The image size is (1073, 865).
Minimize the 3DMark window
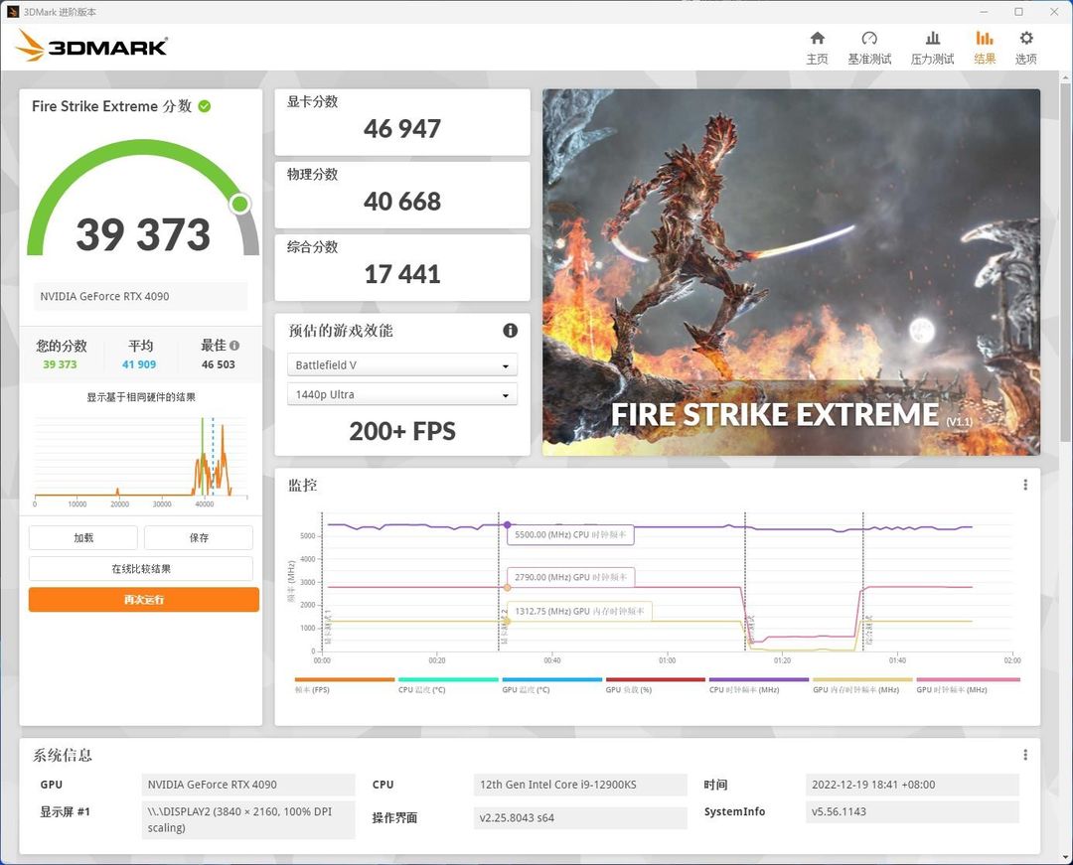(984, 12)
